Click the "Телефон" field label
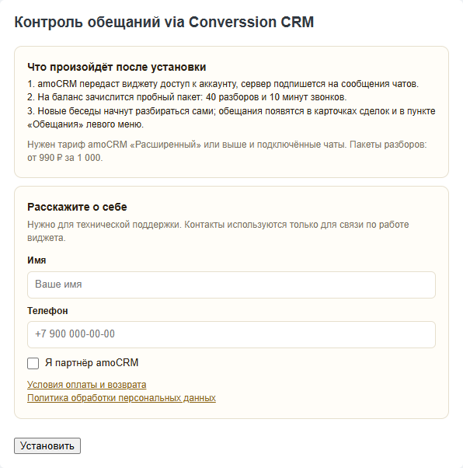The width and height of the screenshot is (463, 468). coord(47,311)
